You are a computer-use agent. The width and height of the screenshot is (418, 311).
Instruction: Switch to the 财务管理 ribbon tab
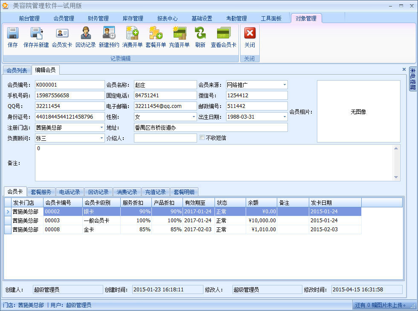click(x=98, y=18)
